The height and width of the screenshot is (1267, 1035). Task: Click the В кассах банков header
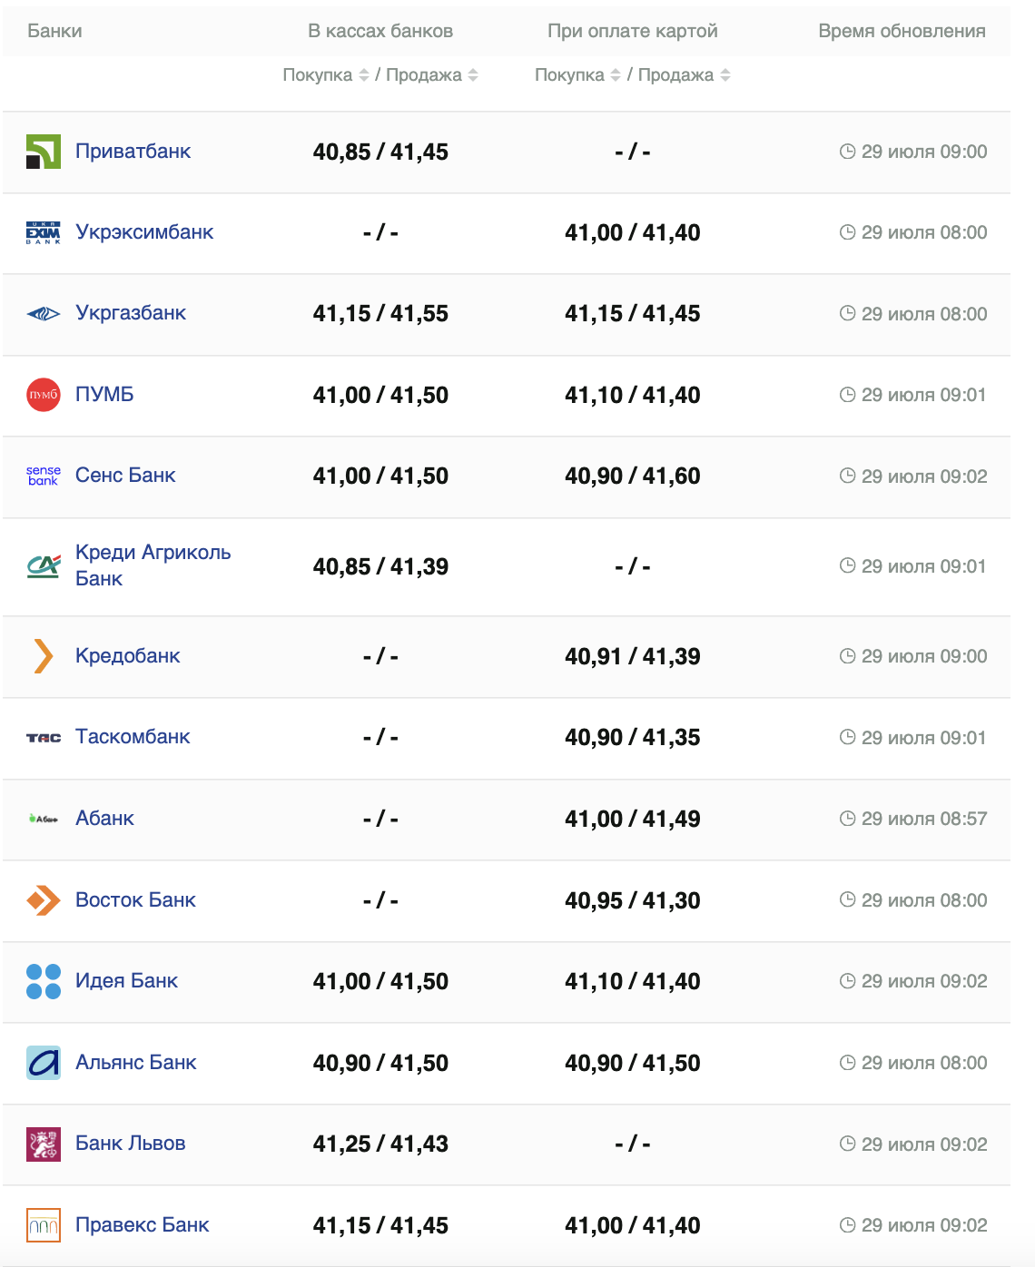tap(380, 31)
